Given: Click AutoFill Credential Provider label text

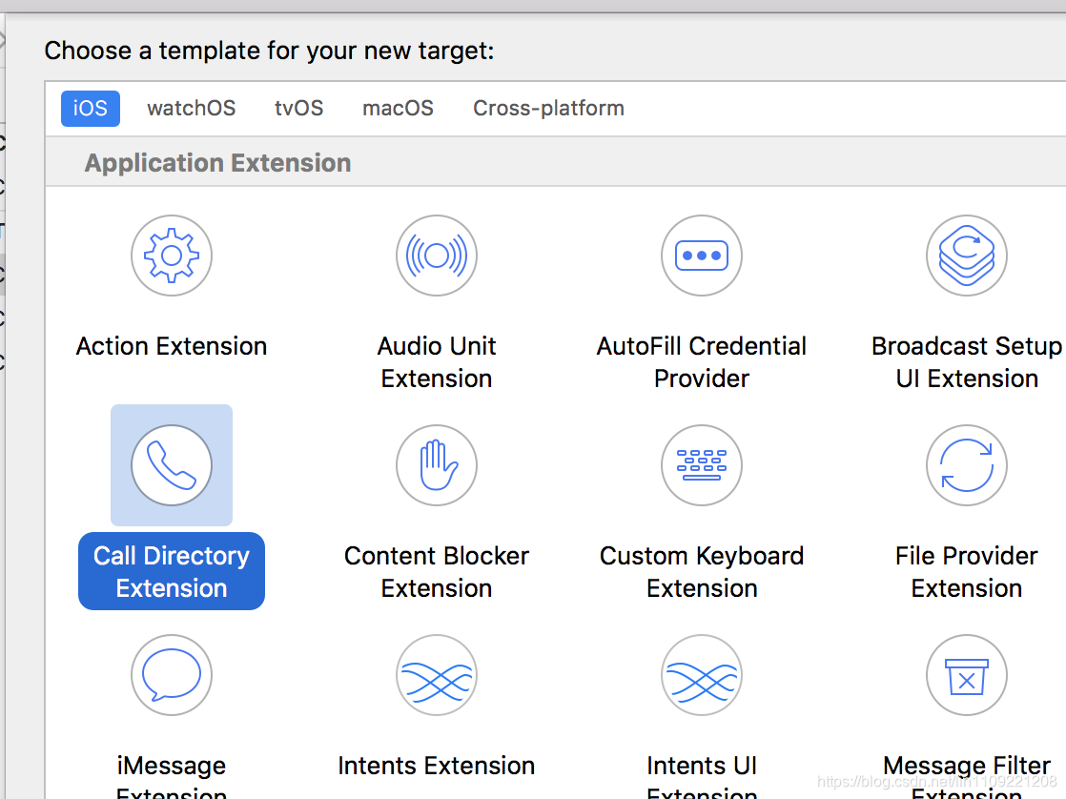Looking at the screenshot, I should click(702, 361).
